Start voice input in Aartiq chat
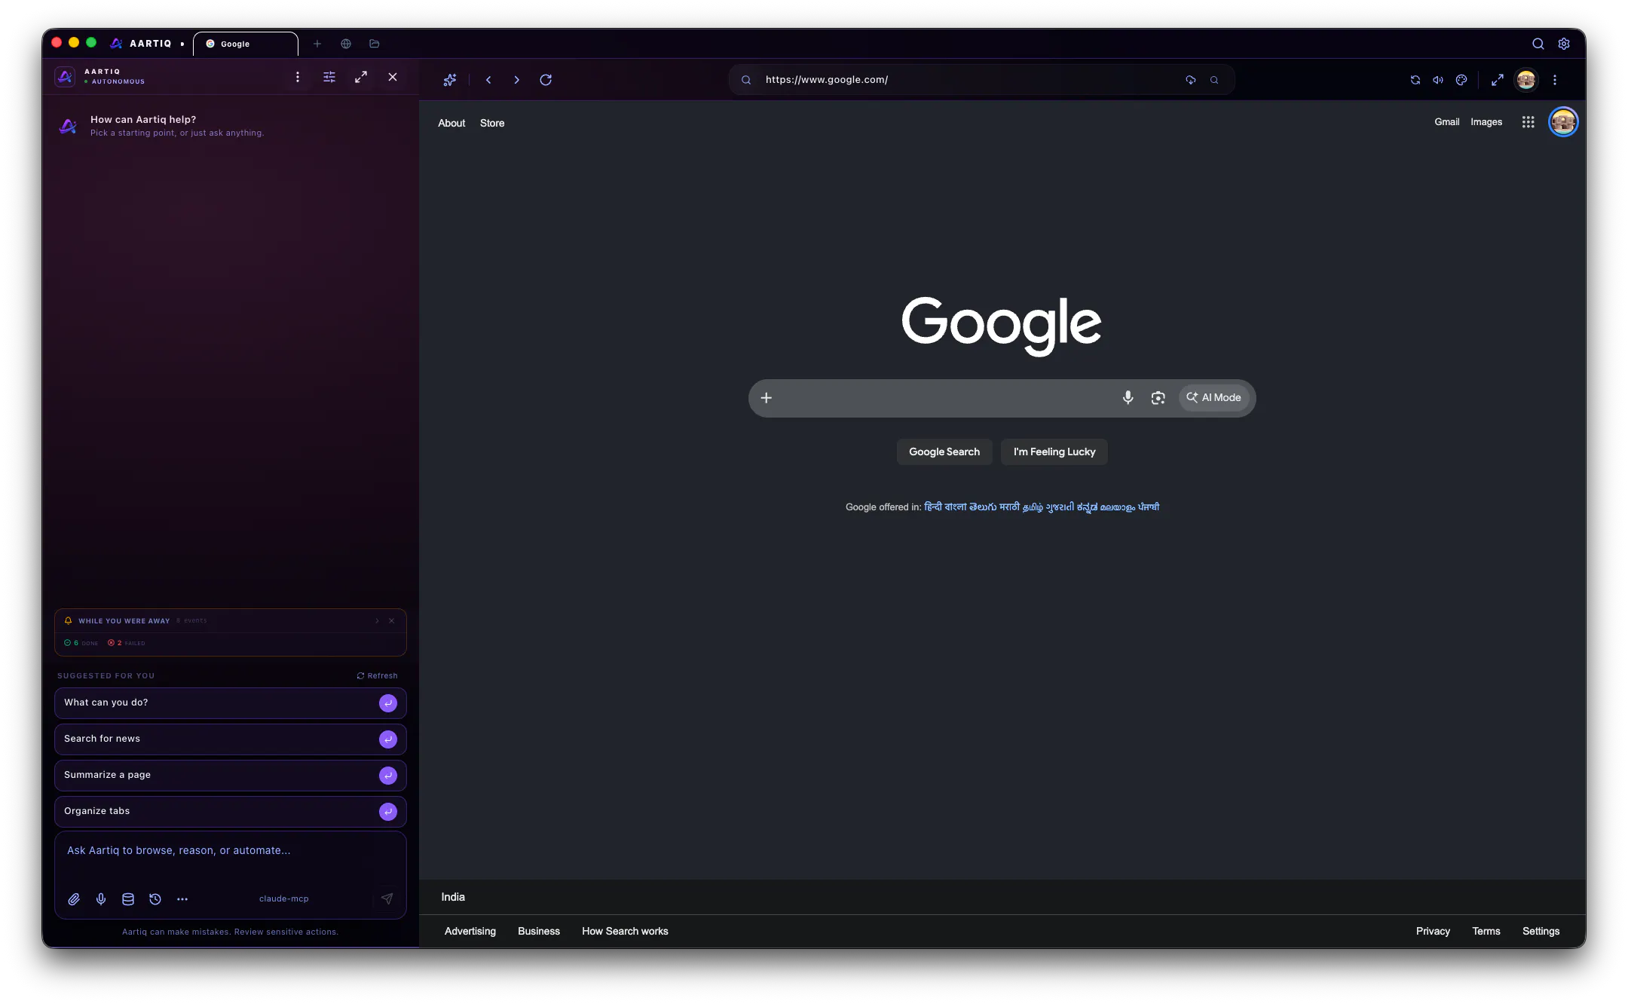Screen dimensions: 1628x1004 pos(101,899)
